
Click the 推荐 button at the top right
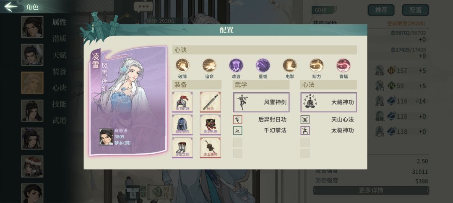(381, 10)
